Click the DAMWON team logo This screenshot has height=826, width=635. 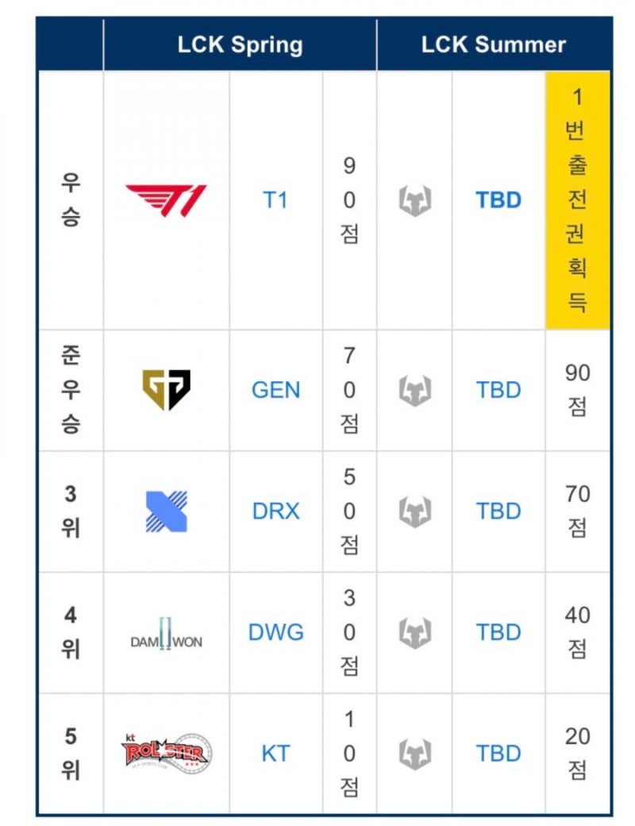(x=167, y=634)
